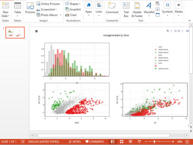193x145 pixels.
Task: Insert Date & Time icon
Action: [x=158, y=4]
